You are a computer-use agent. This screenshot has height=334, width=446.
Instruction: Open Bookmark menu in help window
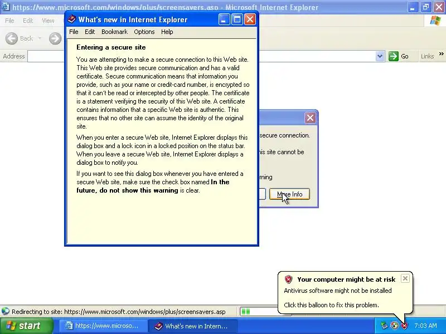click(114, 32)
